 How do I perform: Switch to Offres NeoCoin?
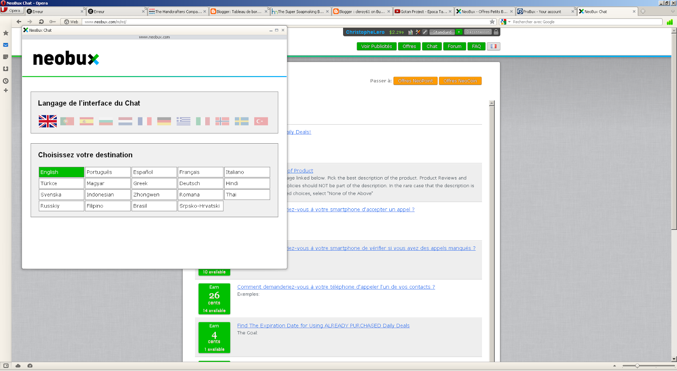[x=460, y=81]
